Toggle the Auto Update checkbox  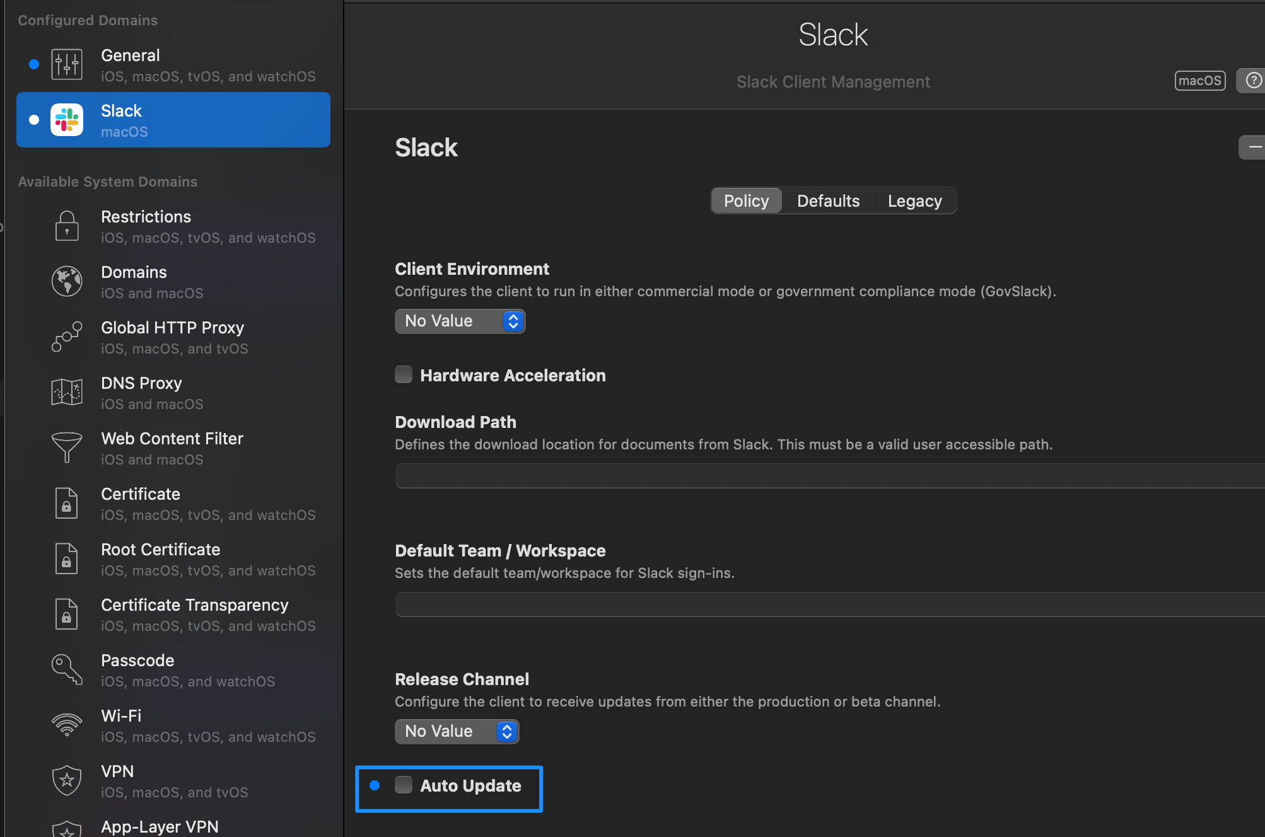click(x=404, y=785)
